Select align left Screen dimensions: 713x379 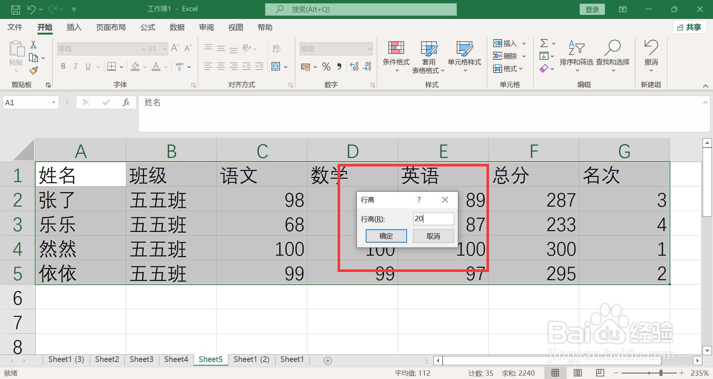(208, 67)
